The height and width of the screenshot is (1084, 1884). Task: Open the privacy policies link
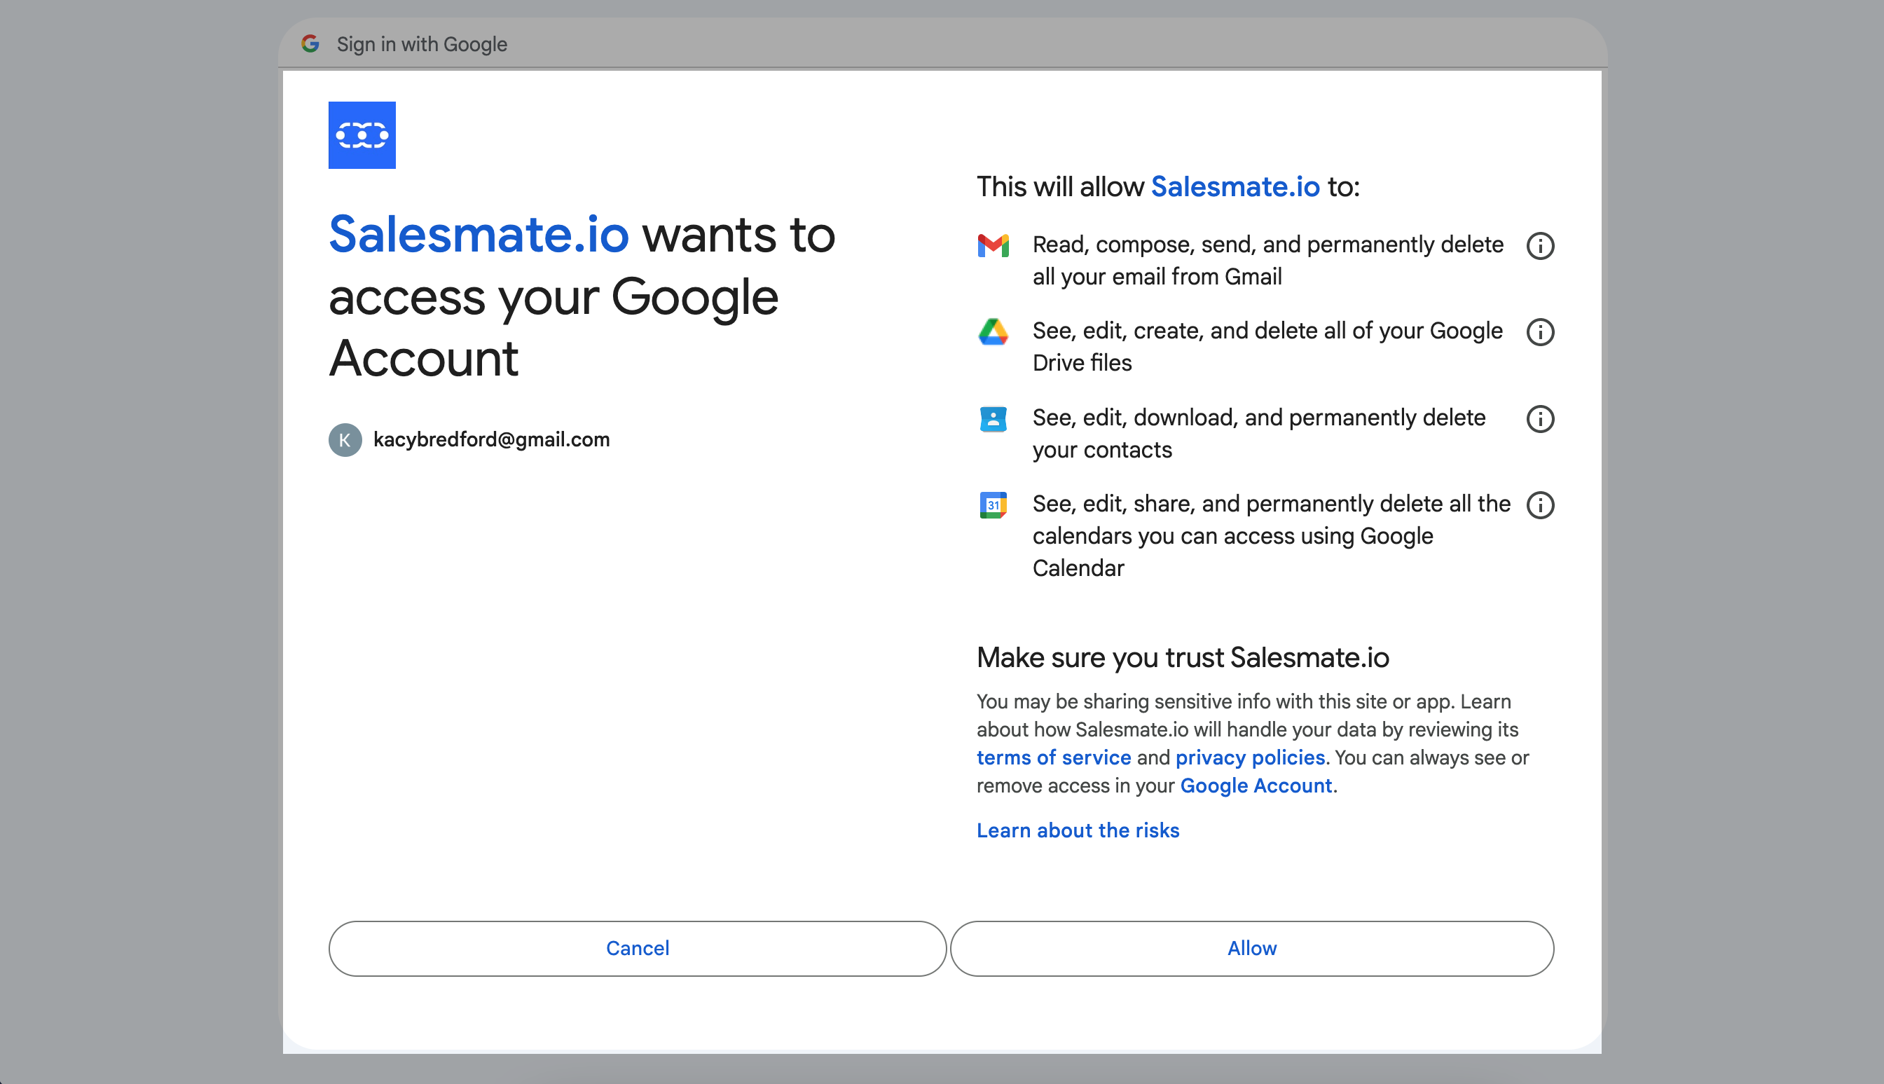coord(1250,757)
